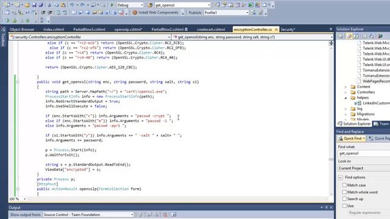Enable the Match case checkbox
Screen dimensions: 390x219
coord(344,185)
